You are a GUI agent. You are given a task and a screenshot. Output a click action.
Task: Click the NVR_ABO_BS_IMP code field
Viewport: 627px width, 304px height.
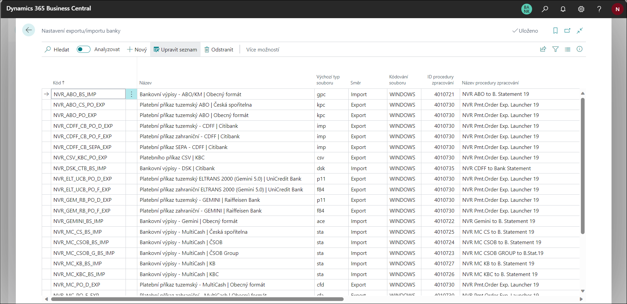click(89, 94)
